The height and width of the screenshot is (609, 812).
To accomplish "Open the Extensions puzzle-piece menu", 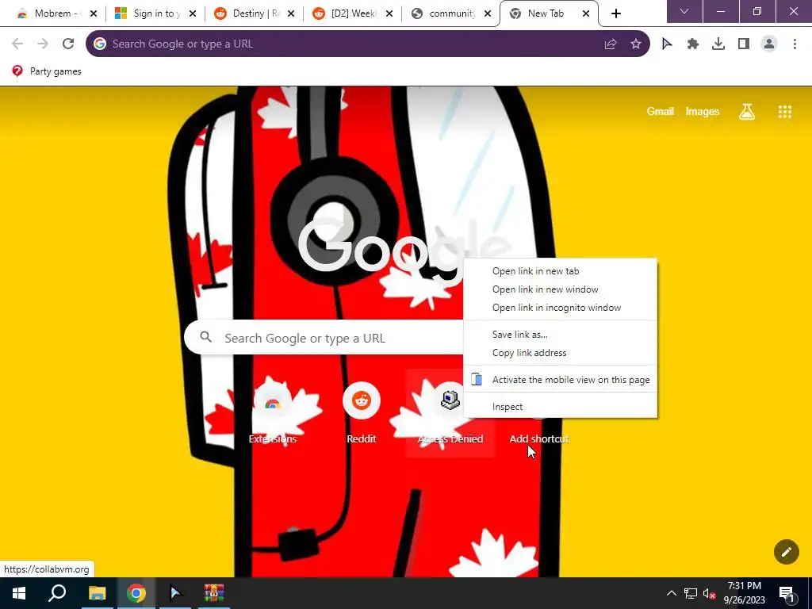I will 692,44.
